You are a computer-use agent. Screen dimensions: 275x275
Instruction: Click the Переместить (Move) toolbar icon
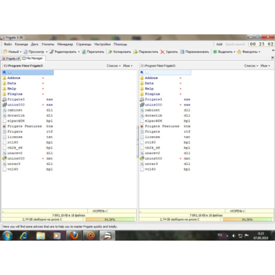click(x=135, y=52)
